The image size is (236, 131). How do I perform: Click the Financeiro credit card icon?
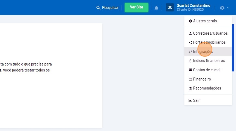pos(190,79)
